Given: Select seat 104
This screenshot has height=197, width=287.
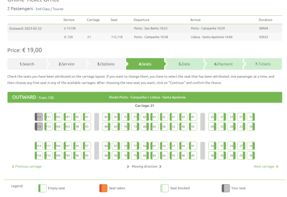Looking at the screenshot, I should pyautogui.click(x=58, y=146).
